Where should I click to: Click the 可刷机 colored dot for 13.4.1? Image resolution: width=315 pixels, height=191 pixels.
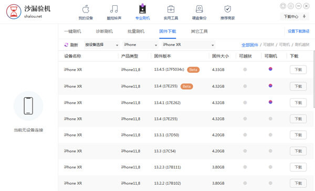pyautogui.click(x=270, y=102)
